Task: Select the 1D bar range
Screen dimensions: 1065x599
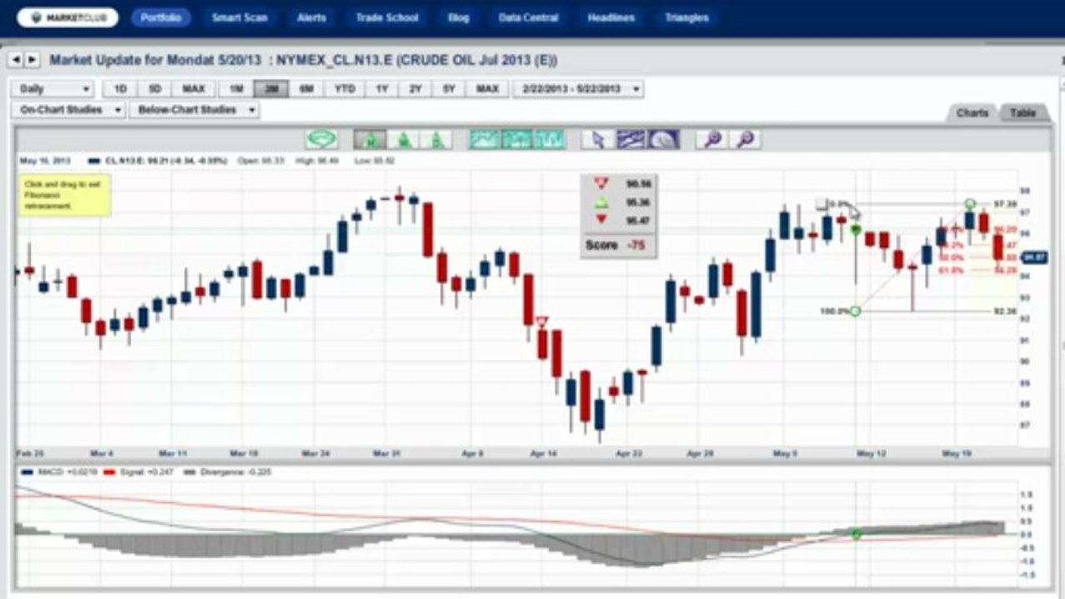Action: point(120,89)
